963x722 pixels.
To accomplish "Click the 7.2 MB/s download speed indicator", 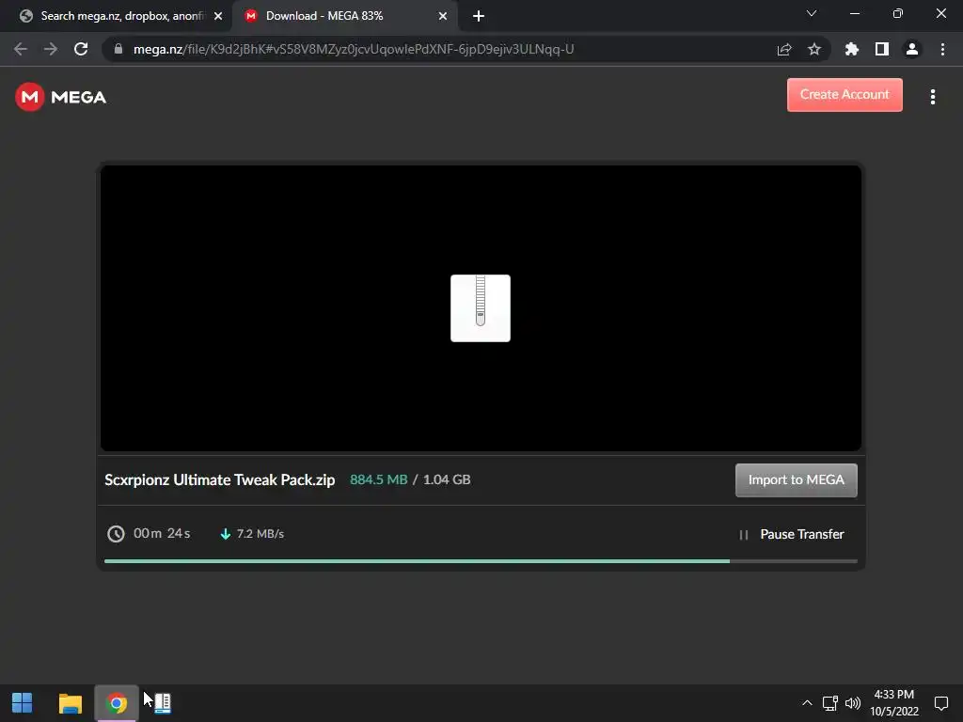I will [260, 534].
